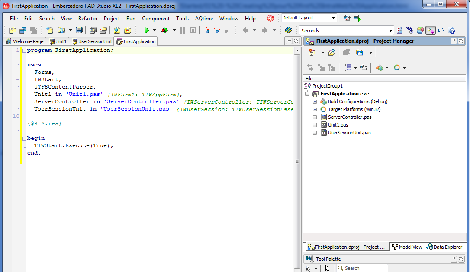Open the Help contents book icon

pos(288,30)
